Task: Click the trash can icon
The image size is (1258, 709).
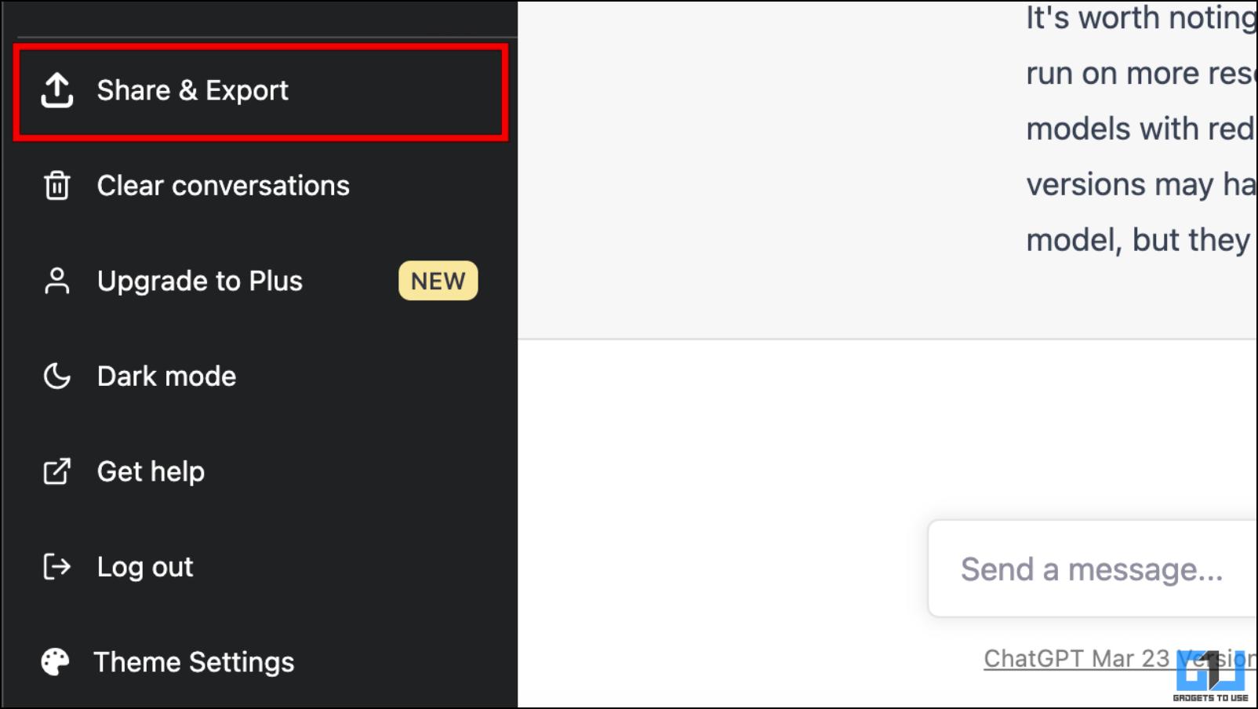Action: click(57, 186)
